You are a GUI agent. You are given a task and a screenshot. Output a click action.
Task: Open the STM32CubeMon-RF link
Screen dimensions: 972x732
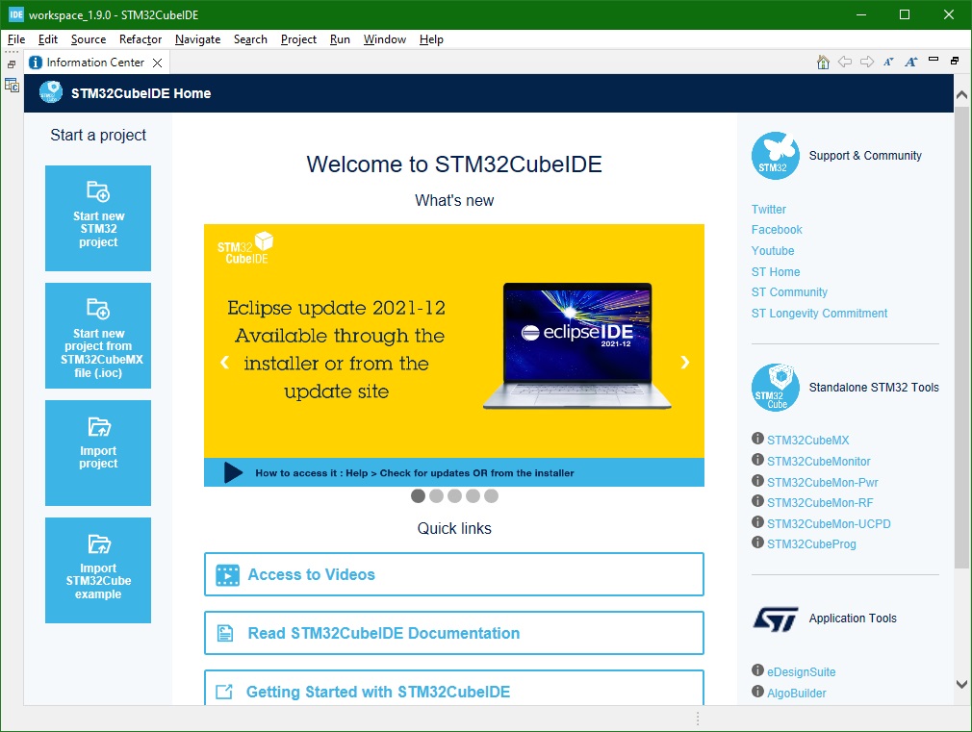pos(820,503)
